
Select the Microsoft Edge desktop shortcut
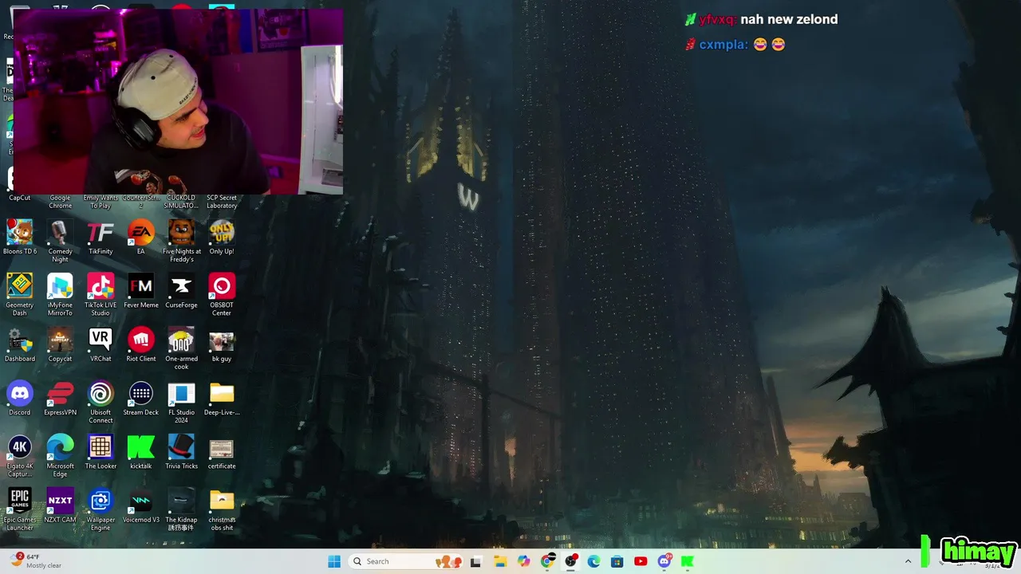(x=60, y=456)
